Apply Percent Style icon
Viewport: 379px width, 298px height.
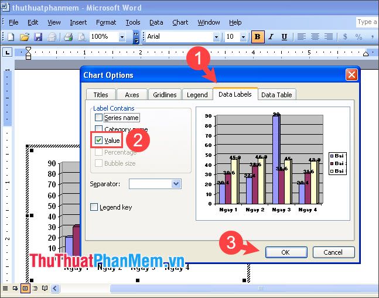coord(358,37)
